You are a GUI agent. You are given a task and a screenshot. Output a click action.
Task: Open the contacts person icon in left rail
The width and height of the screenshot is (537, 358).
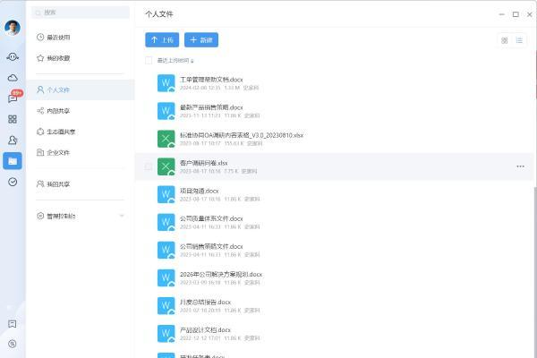click(x=13, y=141)
